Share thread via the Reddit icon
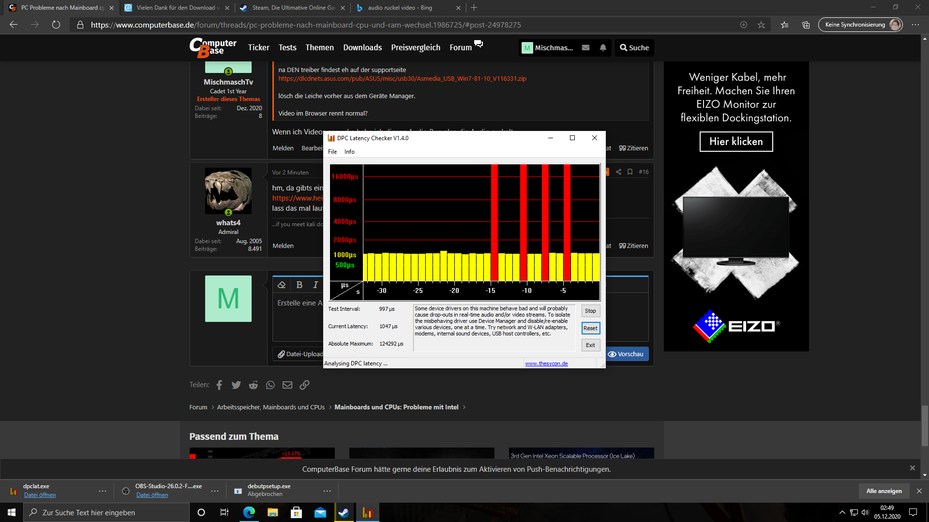 [x=253, y=385]
